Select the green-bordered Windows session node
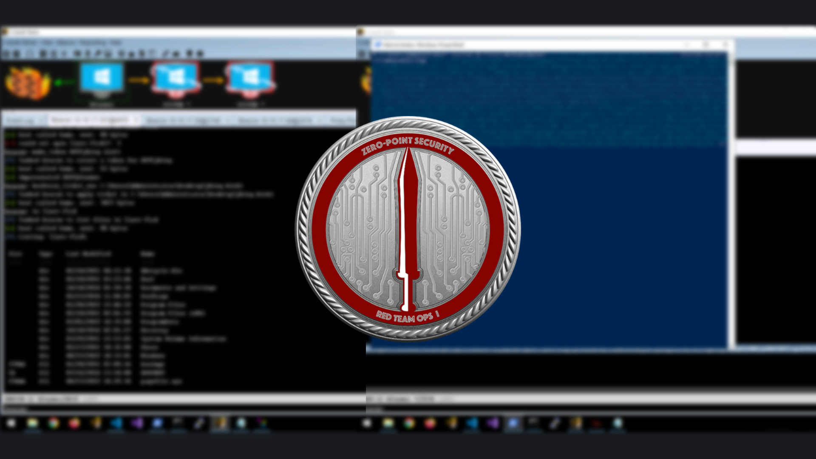Screen dimensions: 816x459 click(x=101, y=81)
